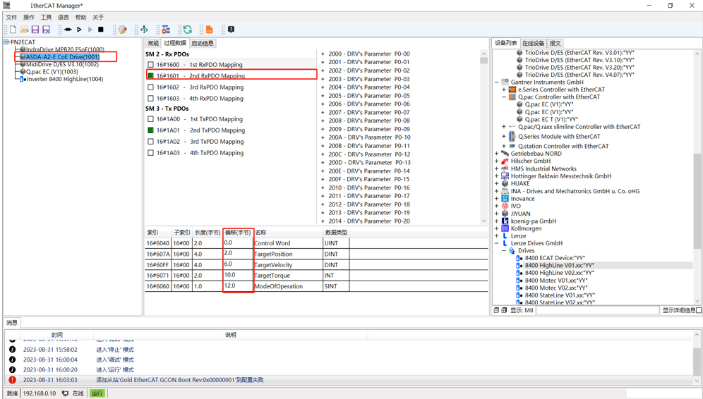Click the connect plug icon in toolbar
Viewport: 703px width, 399px height.
point(68,30)
